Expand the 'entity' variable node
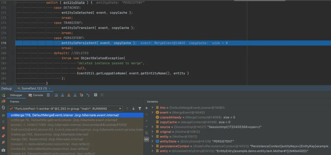The height and width of the screenshot is (155, 331). (x=152, y=136)
